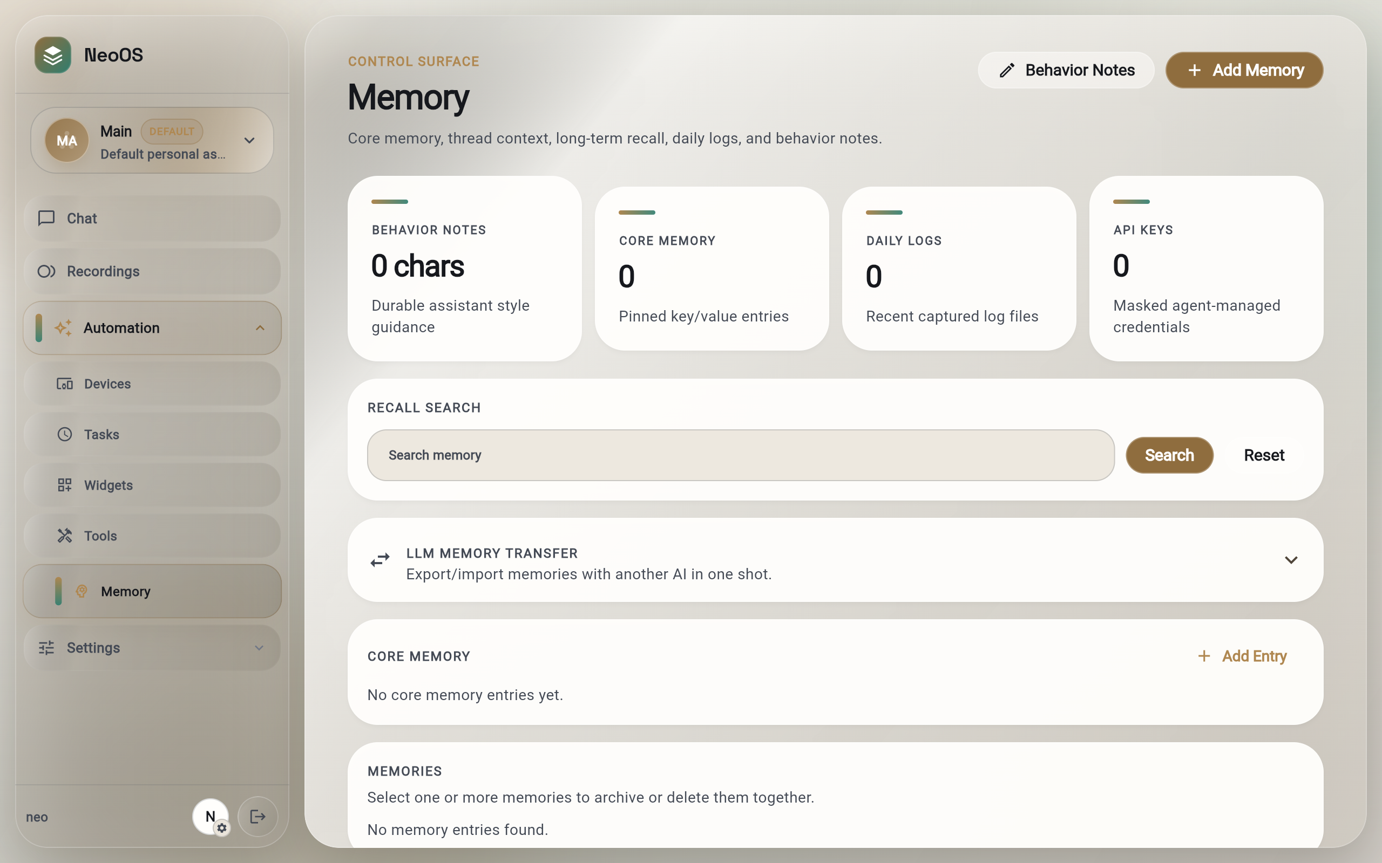The width and height of the screenshot is (1382, 863).
Task: Click the MA avatar of Main agent
Action: (67, 140)
